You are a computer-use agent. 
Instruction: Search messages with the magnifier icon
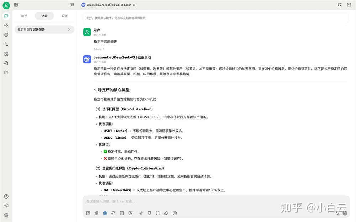[x=340, y=5]
